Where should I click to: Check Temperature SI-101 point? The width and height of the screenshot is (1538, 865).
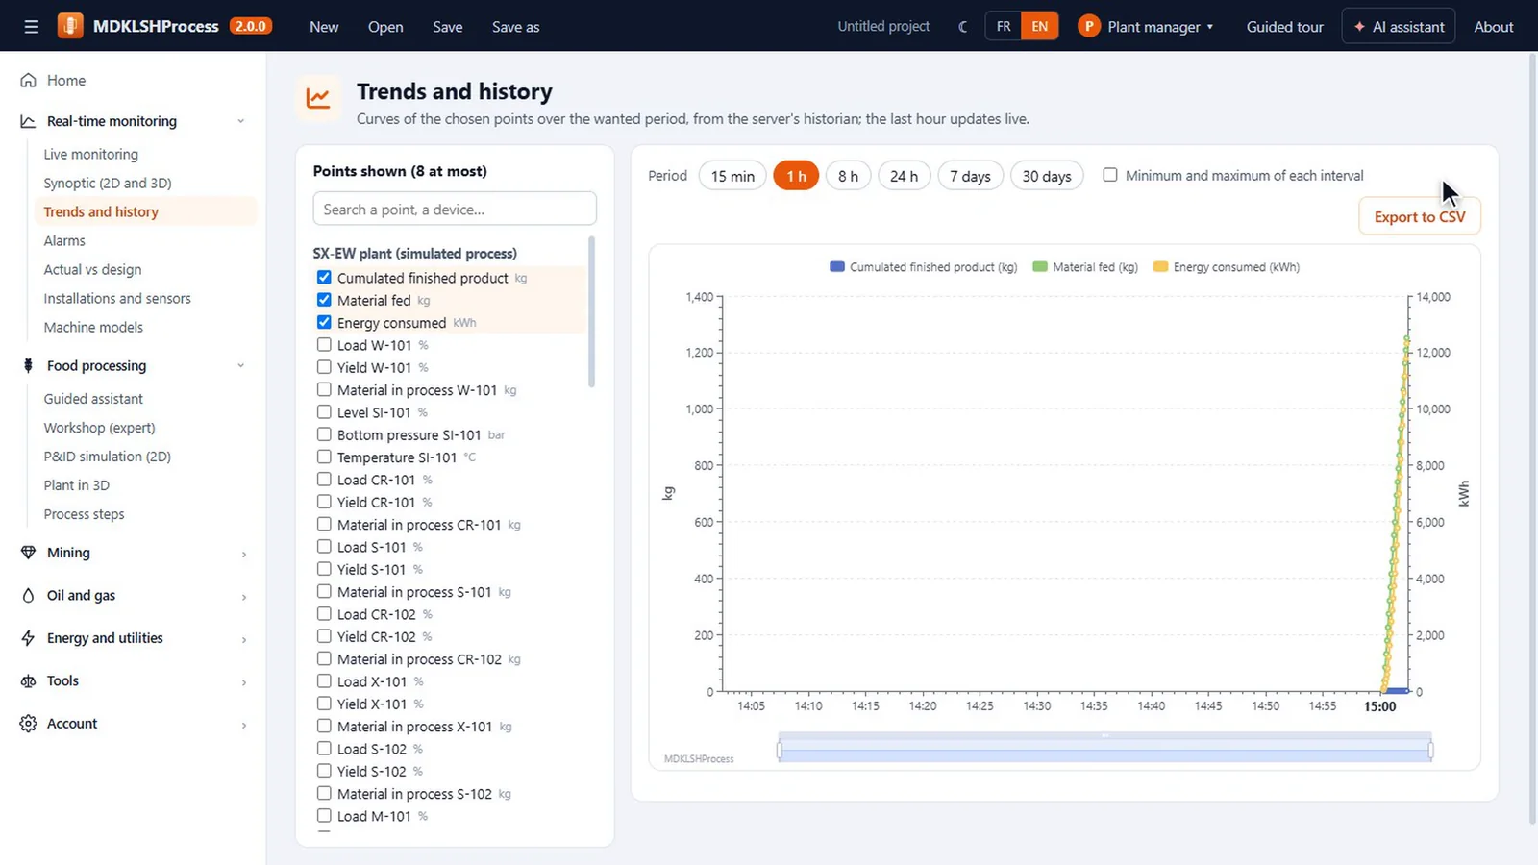tap(324, 457)
